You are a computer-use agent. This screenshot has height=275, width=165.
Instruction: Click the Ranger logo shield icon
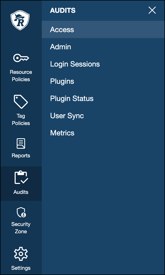(x=20, y=21)
